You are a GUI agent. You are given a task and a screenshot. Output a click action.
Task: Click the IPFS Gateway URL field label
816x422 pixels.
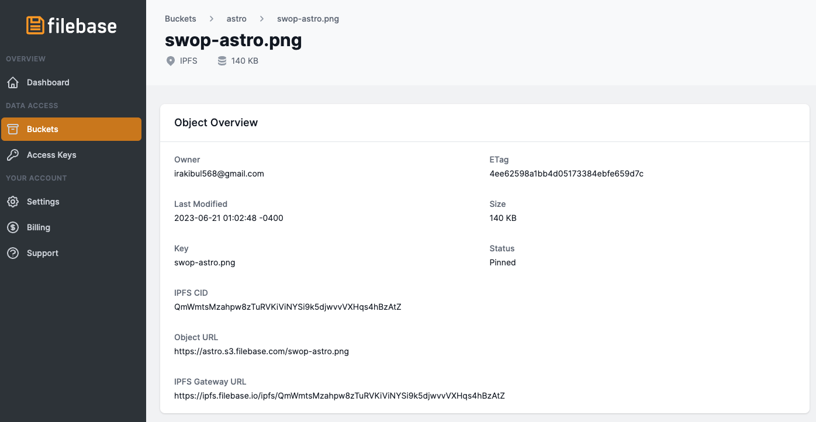point(210,382)
